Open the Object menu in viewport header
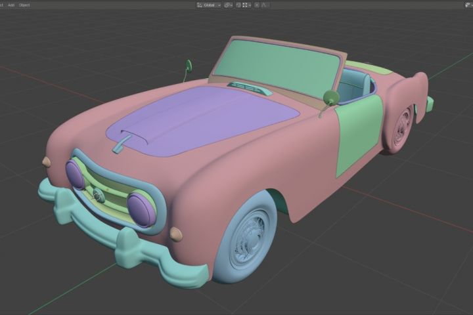Screen dimensions: 473x315 [24, 5]
